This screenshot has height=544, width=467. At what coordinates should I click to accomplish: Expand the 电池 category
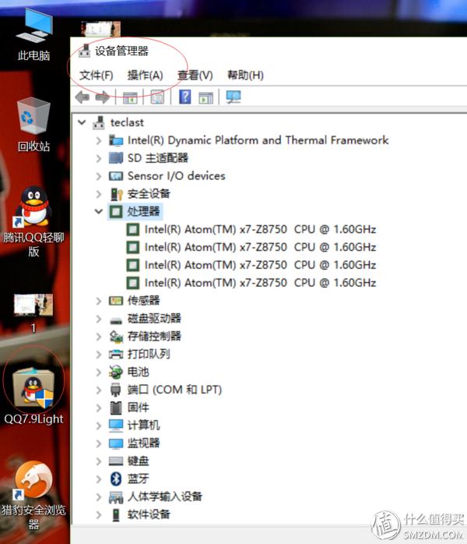[99, 373]
